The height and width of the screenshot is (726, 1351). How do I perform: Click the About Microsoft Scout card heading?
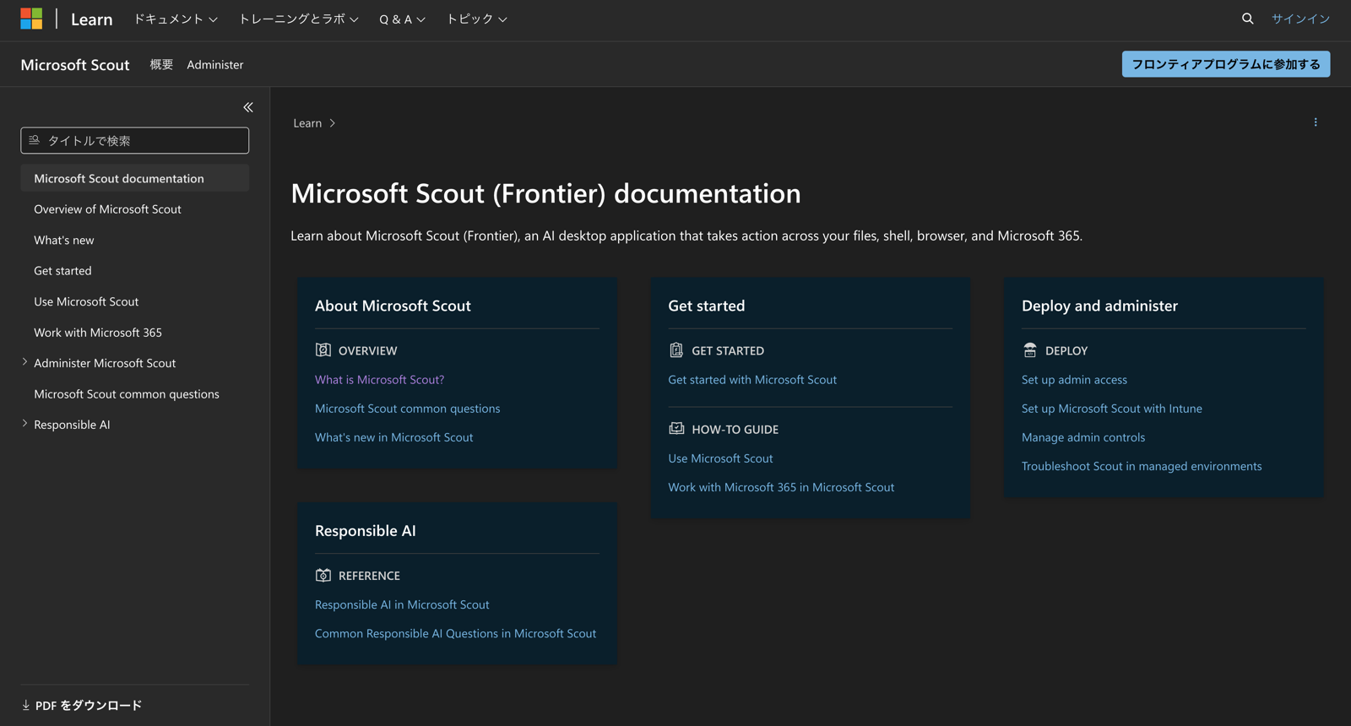coord(393,306)
